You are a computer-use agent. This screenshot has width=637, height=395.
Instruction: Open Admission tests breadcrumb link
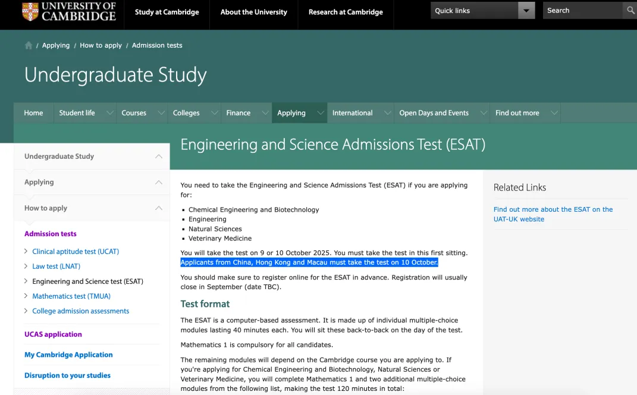157,46
